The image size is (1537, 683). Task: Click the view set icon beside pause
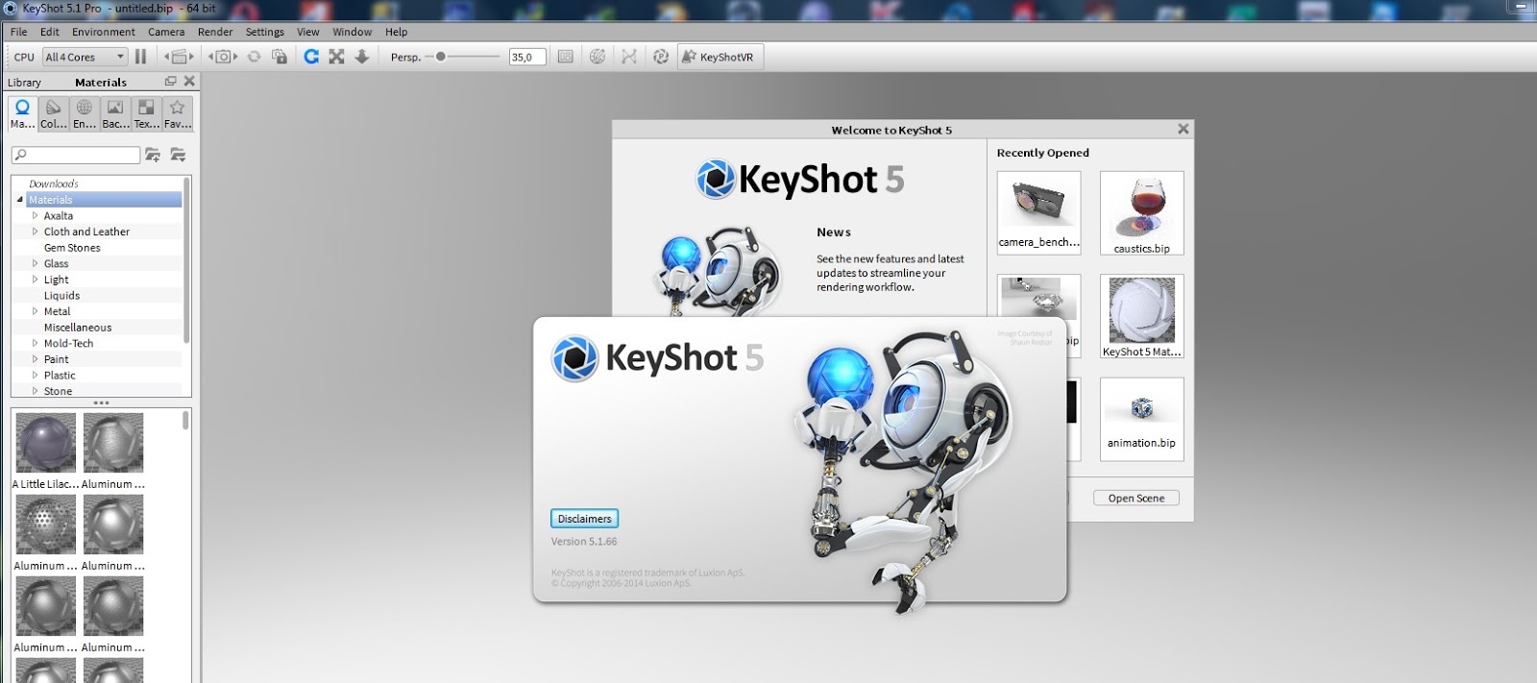click(179, 57)
